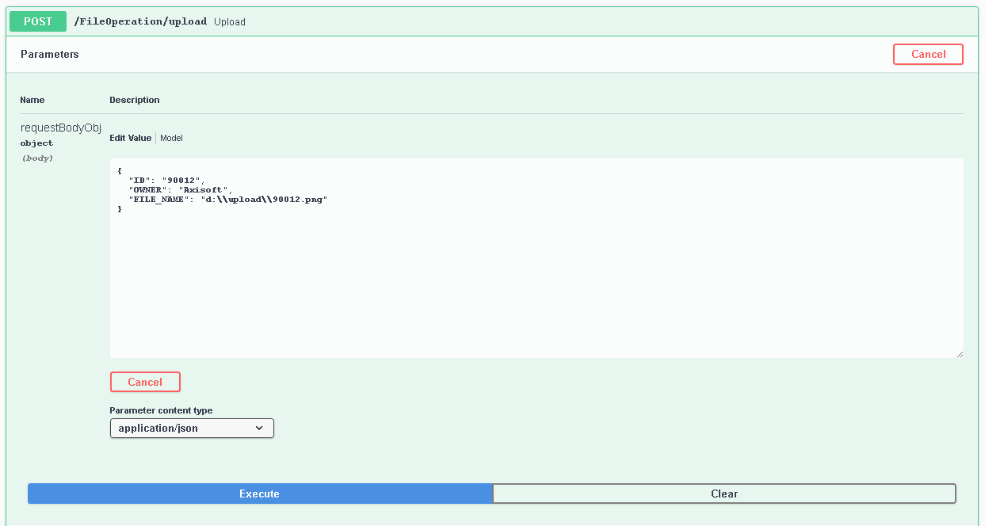Click inside the request body text area
The image size is (985, 526).
536,277
